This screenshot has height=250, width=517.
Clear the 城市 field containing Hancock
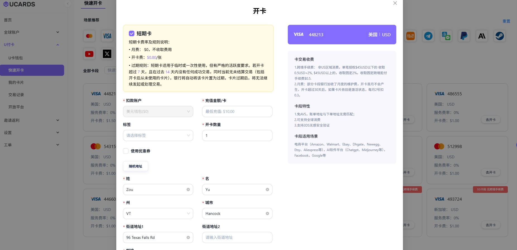267,213
